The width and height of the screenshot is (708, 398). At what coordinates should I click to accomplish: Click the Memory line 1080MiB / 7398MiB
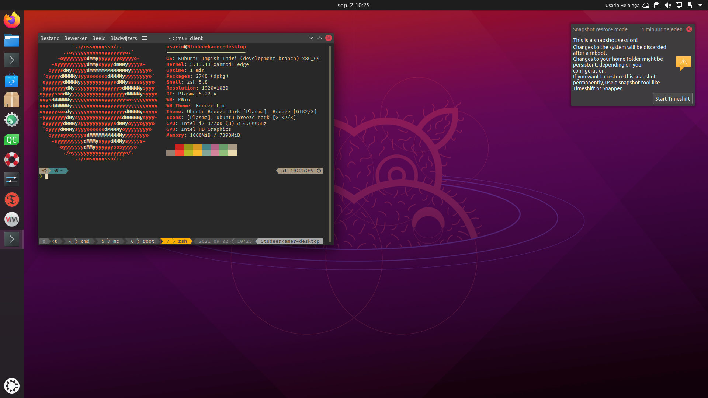(203, 135)
